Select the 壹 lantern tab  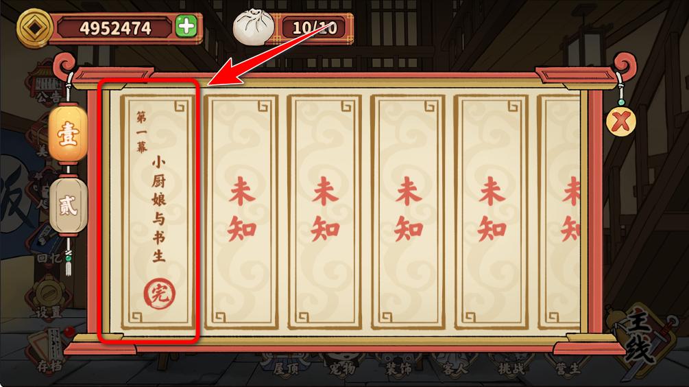[x=68, y=134]
